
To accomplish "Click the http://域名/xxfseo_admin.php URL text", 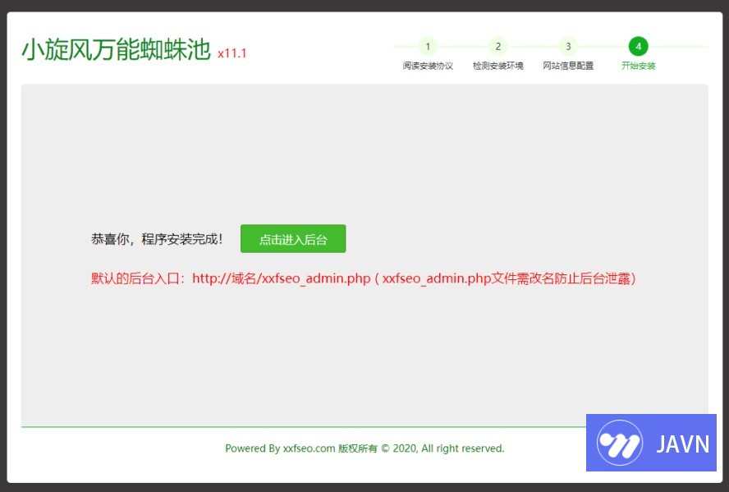I will pyautogui.click(x=282, y=278).
